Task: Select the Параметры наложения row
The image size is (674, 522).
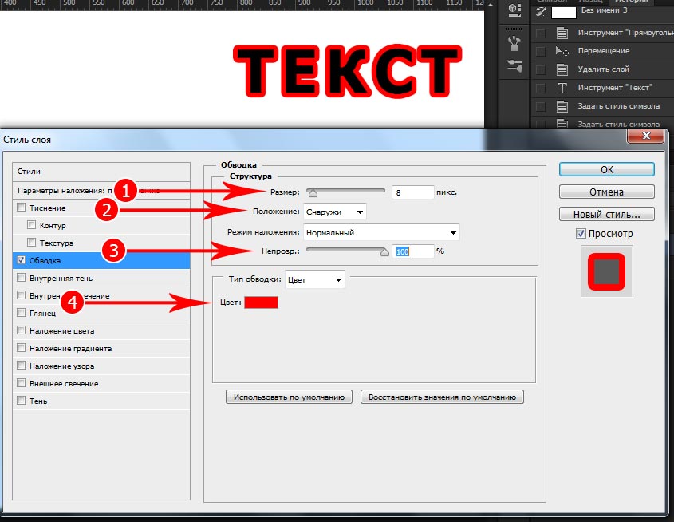Action: [x=101, y=190]
